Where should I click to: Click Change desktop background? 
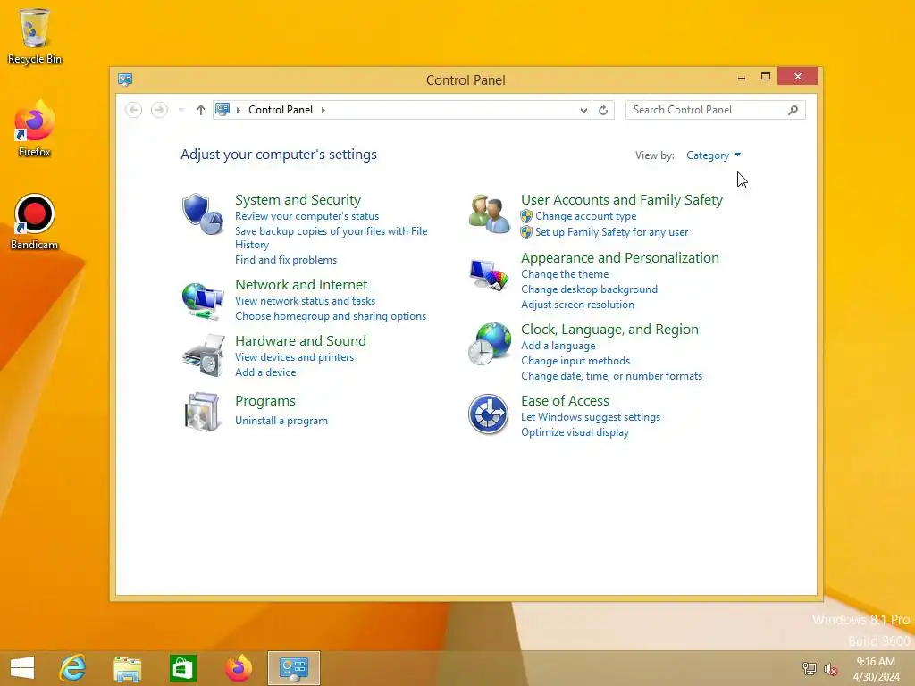[x=589, y=289]
